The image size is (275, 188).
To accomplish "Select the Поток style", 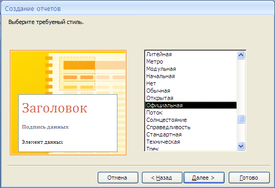I will 191,112.
